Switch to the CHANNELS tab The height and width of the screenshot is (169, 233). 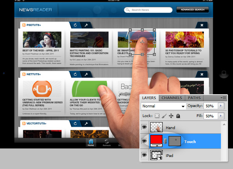click(x=172, y=98)
